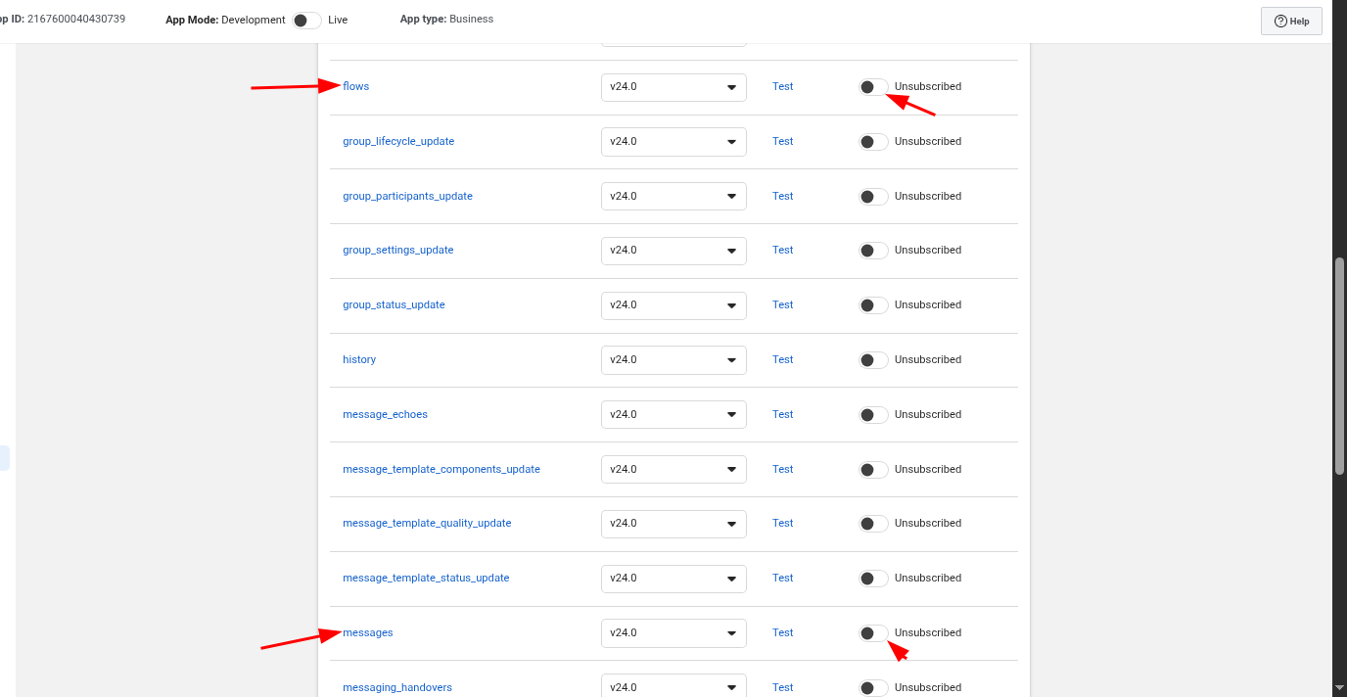1347x697 pixels.
Task: Enable group_status_update subscription toggle
Action: pos(873,305)
